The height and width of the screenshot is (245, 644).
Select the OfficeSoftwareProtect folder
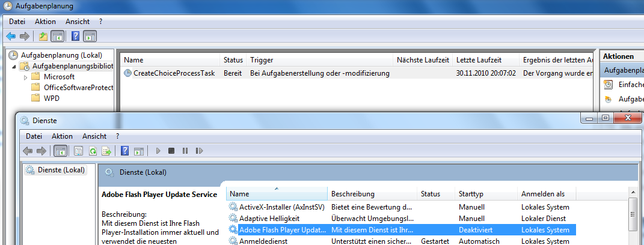(x=78, y=88)
